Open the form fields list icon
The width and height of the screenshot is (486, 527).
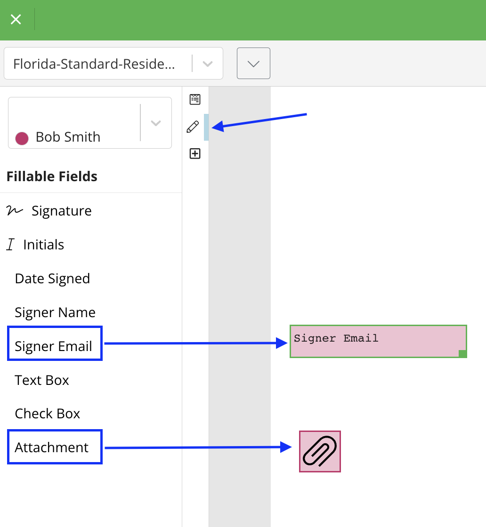194,99
